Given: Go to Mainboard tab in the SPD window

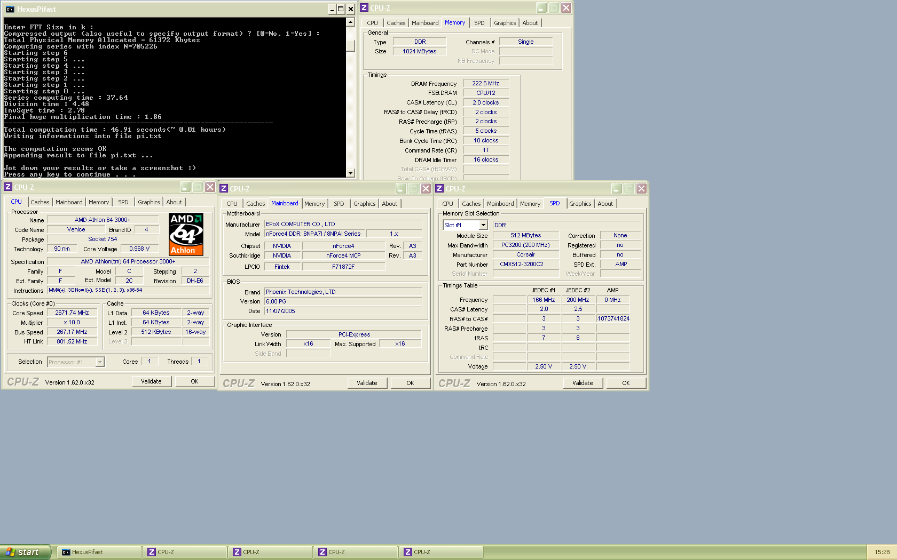Looking at the screenshot, I should point(500,204).
